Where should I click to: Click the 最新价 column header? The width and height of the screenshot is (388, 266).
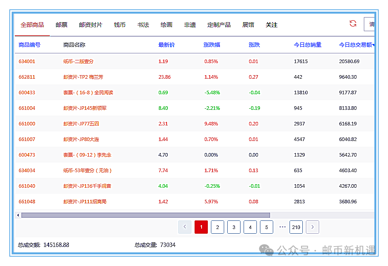(167, 45)
